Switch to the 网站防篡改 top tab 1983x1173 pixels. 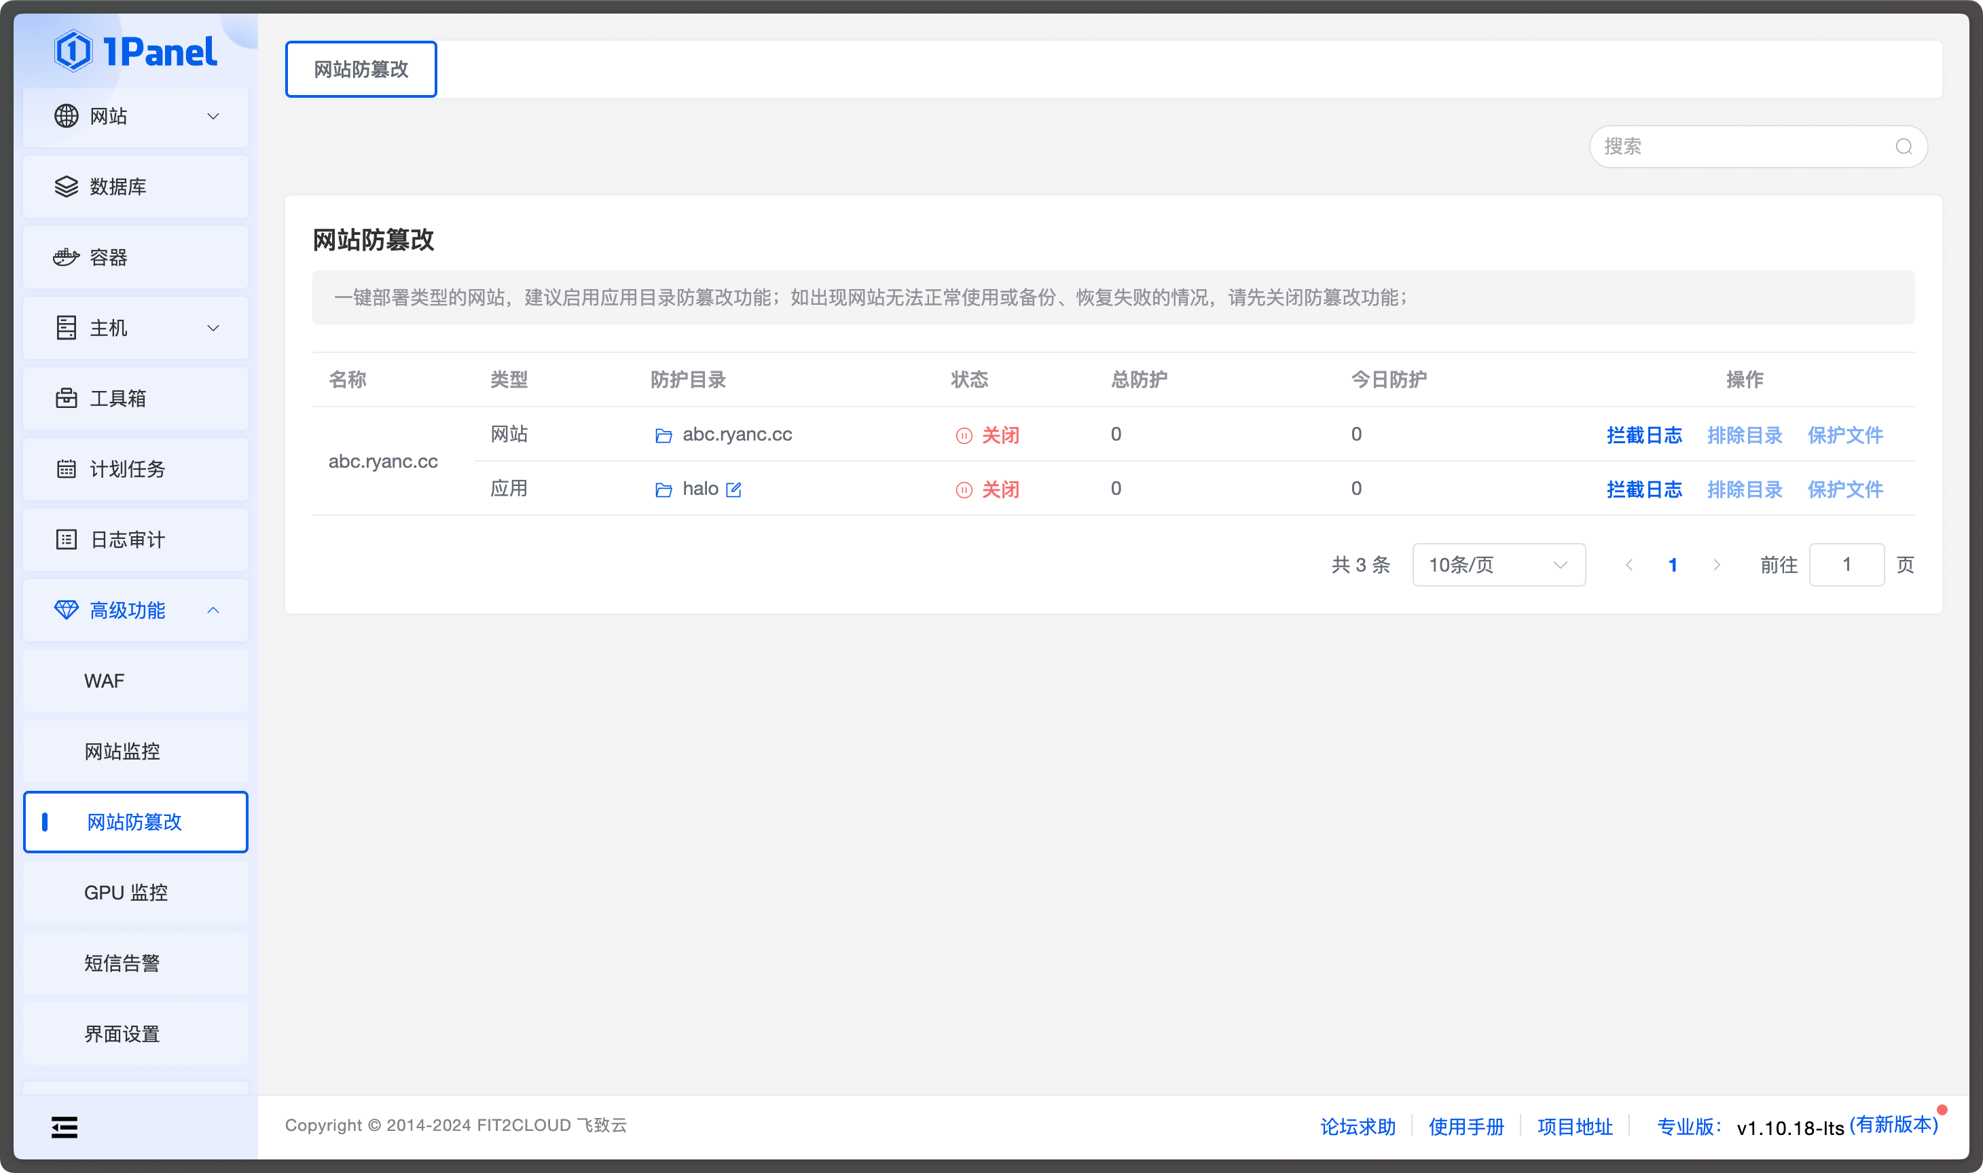coord(361,69)
